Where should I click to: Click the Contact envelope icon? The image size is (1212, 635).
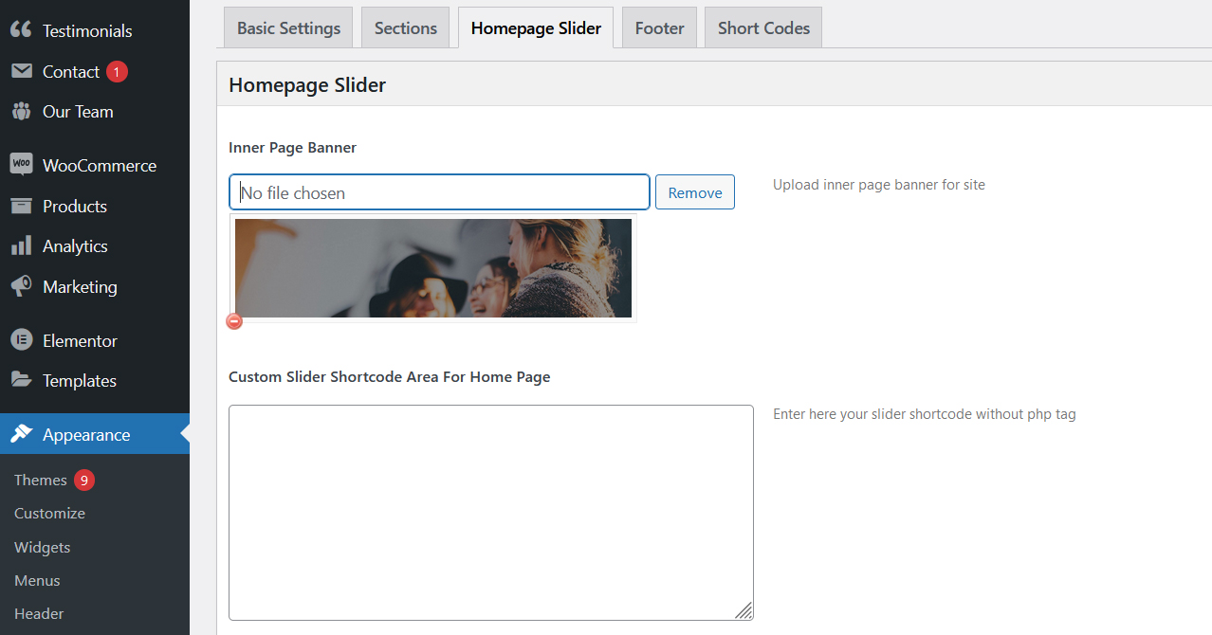click(x=21, y=71)
